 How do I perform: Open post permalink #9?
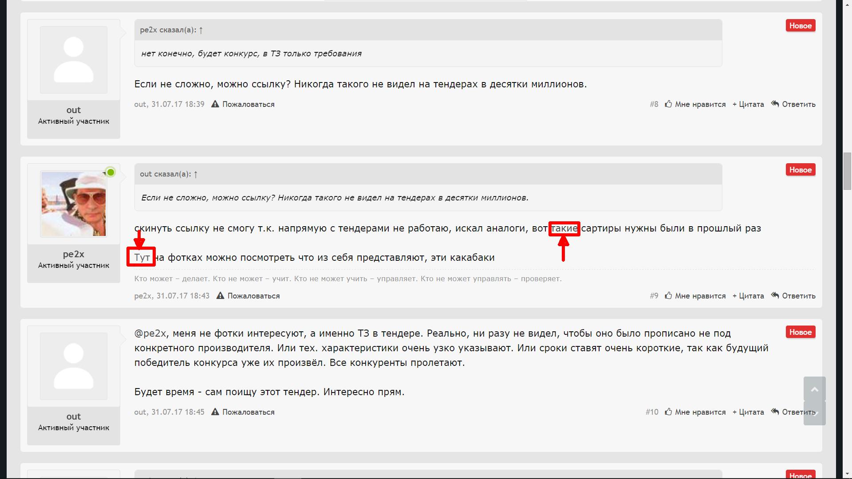pyautogui.click(x=654, y=296)
